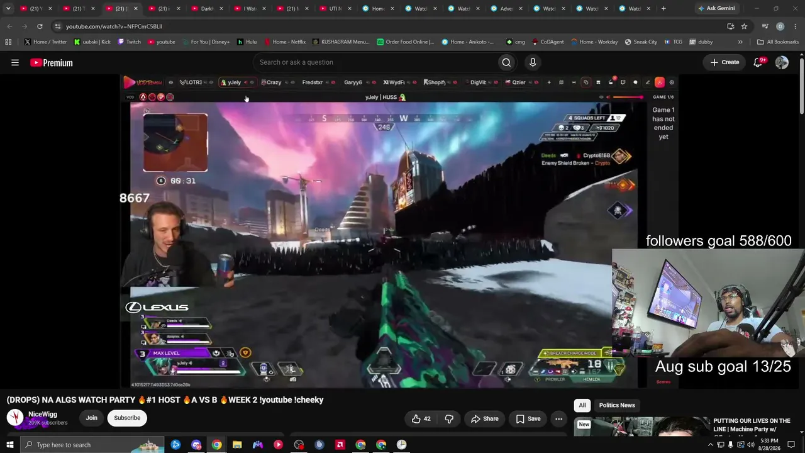The image size is (805, 453).
Task: Open the Home - Workday bookmark
Action: tap(594, 42)
